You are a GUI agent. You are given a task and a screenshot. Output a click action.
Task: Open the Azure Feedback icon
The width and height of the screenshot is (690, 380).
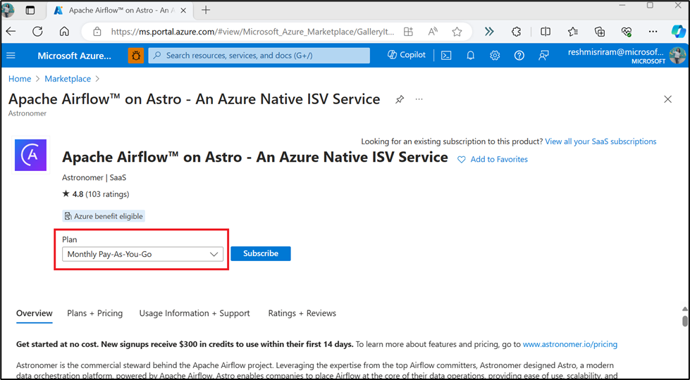[543, 56]
